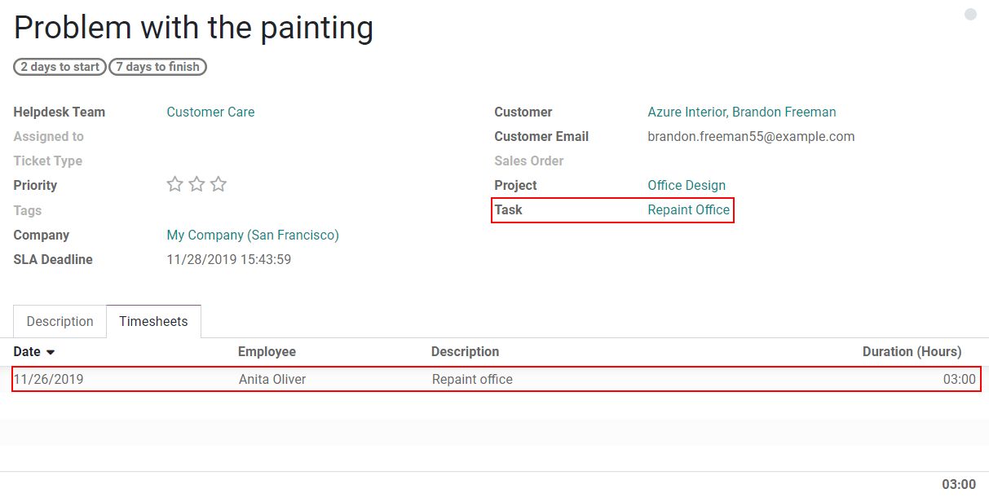
Task: Switch to the Description tab
Action: pyautogui.click(x=60, y=321)
